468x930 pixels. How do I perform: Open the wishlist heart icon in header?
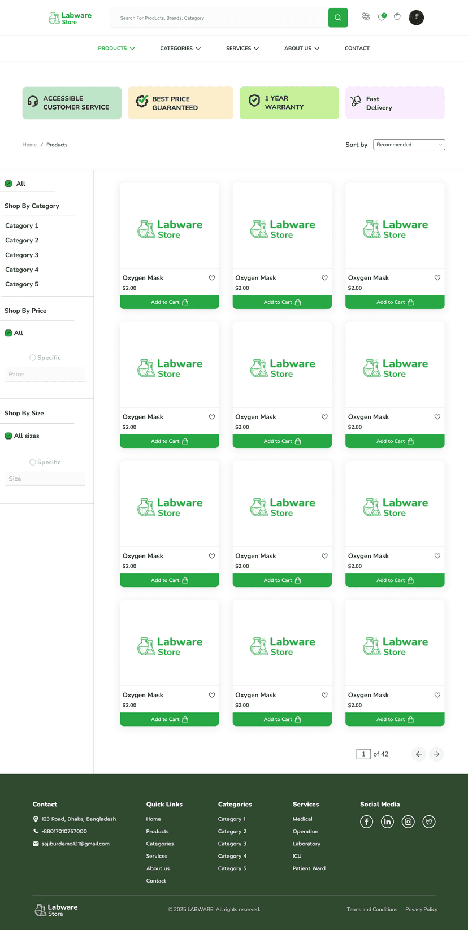click(x=382, y=17)
